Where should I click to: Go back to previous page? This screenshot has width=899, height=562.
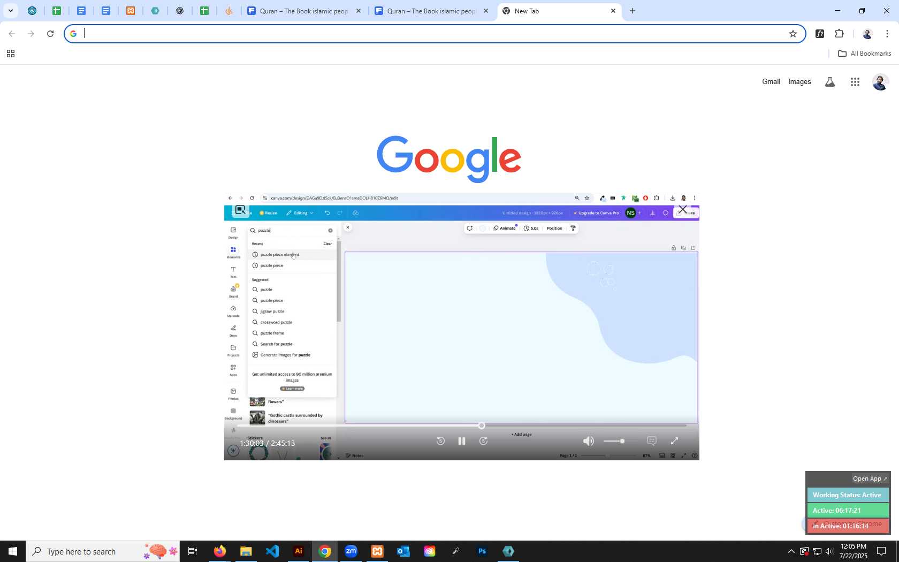click(12, 34)
